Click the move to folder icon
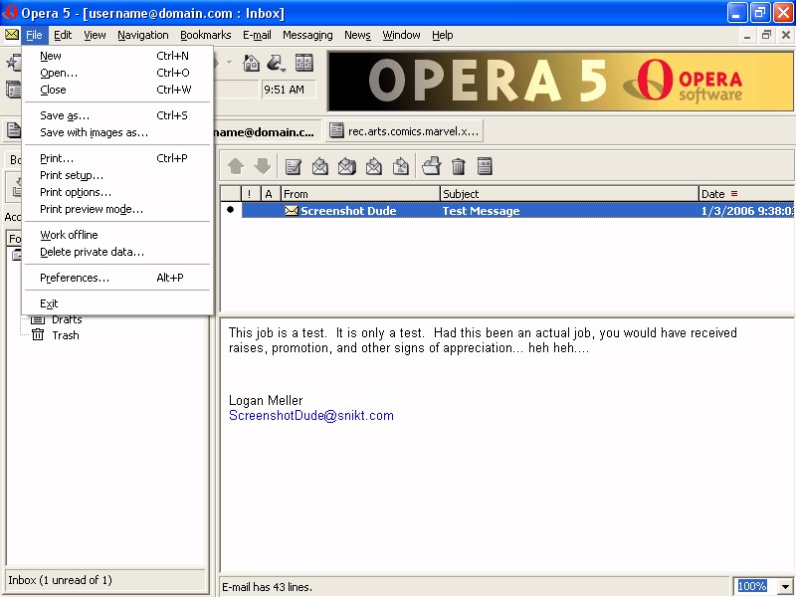This screenshot has width=796, height=597. click(x=431, y=166)
